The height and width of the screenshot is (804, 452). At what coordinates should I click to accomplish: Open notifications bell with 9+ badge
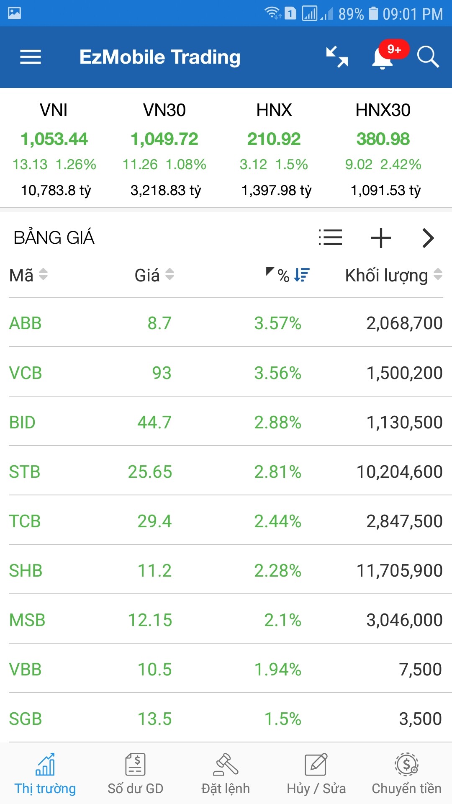[x=383, y=58]
